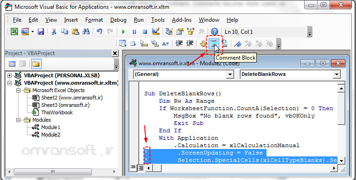This screenshot has width=356, height=180.
Task: Open the Project Explorer icon
Action: click(169, 31)
